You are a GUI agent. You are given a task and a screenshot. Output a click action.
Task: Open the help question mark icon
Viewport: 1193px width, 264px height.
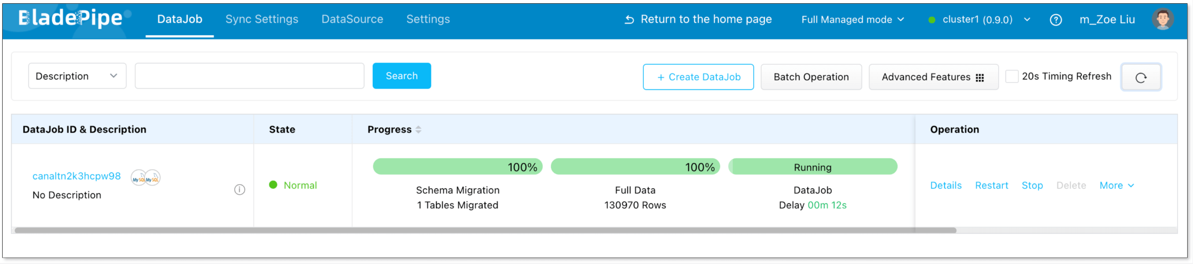[x=1056, y=20]
